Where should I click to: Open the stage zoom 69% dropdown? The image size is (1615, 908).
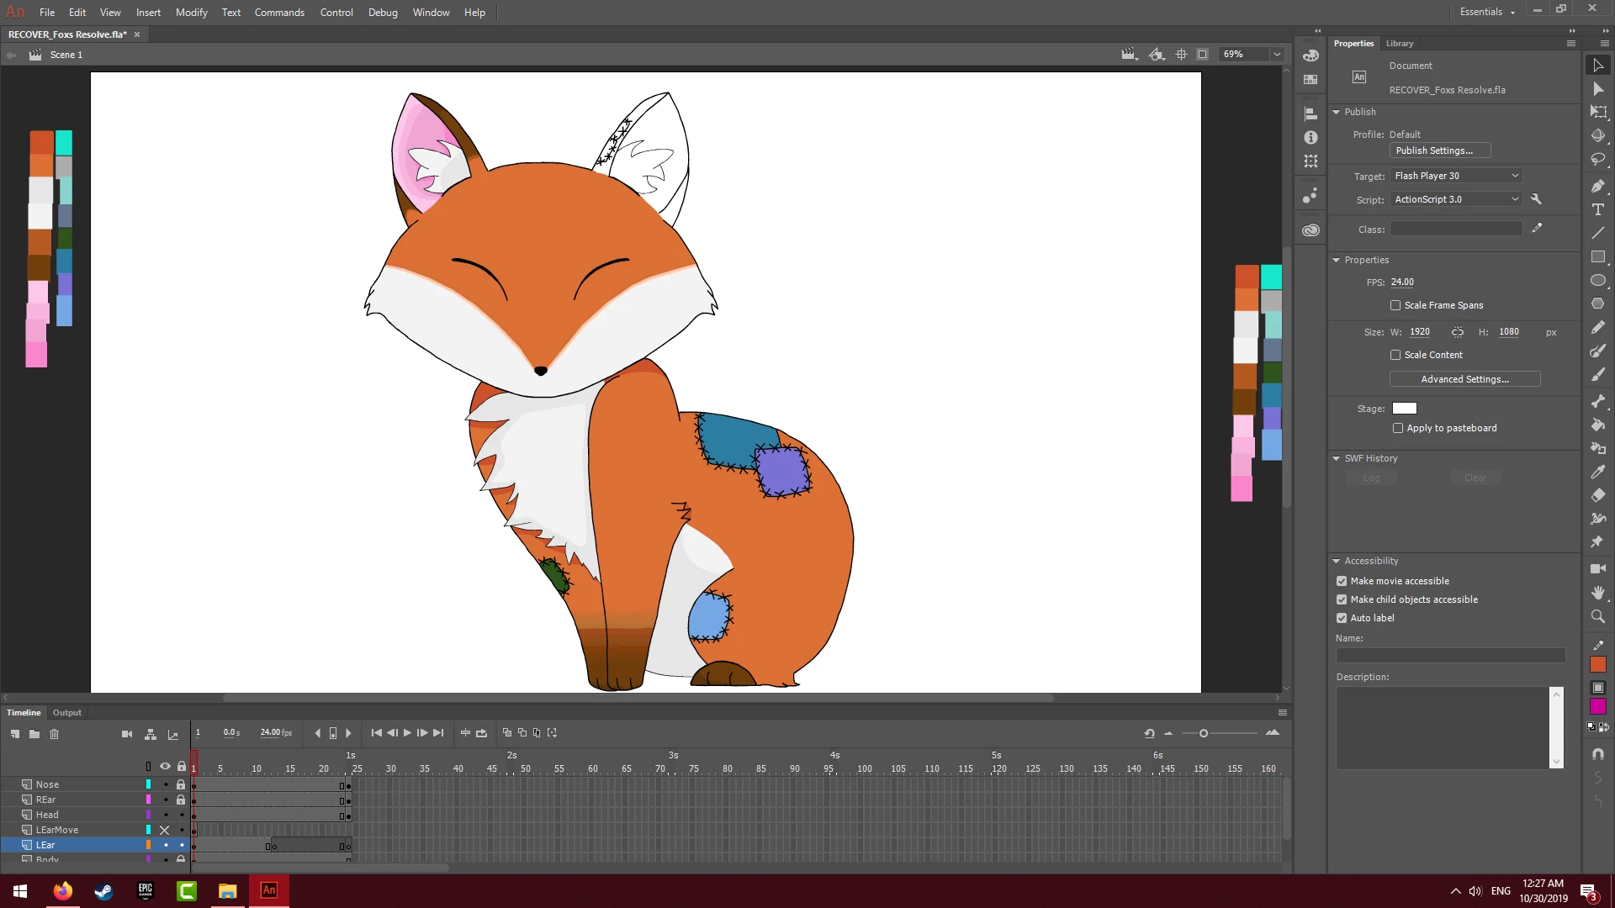click(x=1277, y=55)
